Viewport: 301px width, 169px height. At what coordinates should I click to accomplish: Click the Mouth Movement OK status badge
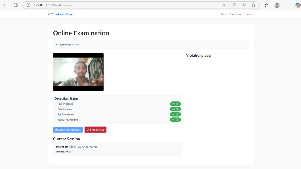(175, 119)
